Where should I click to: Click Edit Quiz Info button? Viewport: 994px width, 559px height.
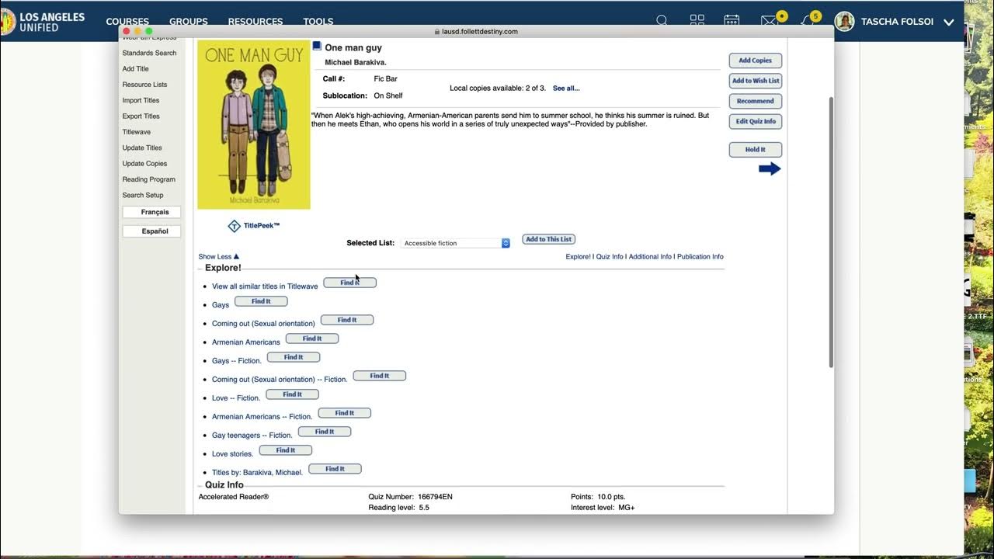point(755,121)
